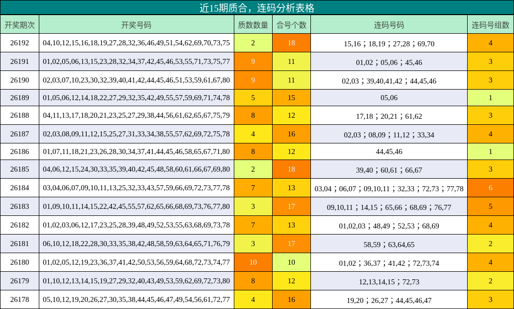Click the table title 近15期质合，连码分析表格
Viewport: 514px width, 309px height.
click(x=257, y=8)
